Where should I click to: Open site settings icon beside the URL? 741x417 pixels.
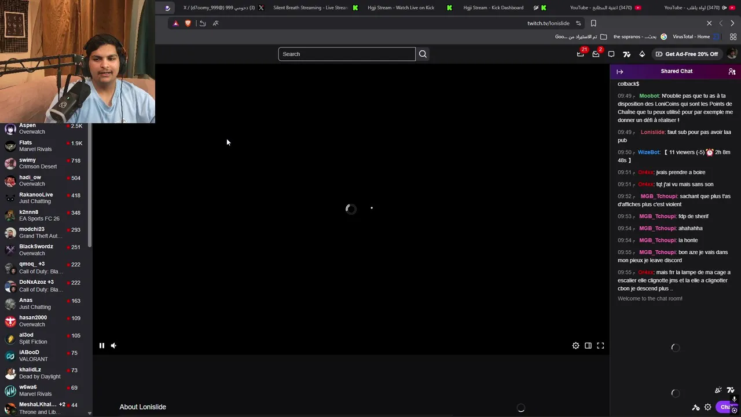578,23
